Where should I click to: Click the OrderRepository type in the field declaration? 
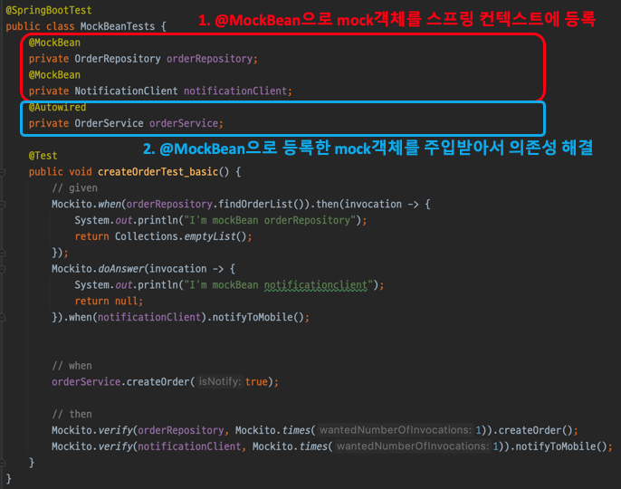pyautogui.click(x=118, y=59)
